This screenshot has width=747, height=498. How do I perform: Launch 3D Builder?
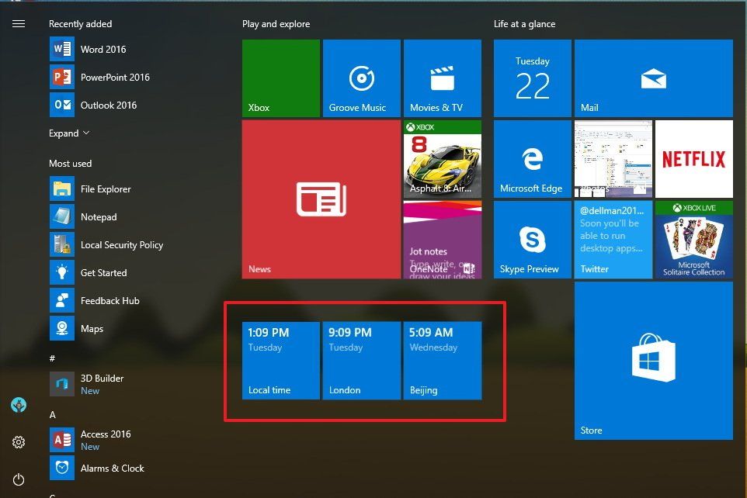(100, 382)
